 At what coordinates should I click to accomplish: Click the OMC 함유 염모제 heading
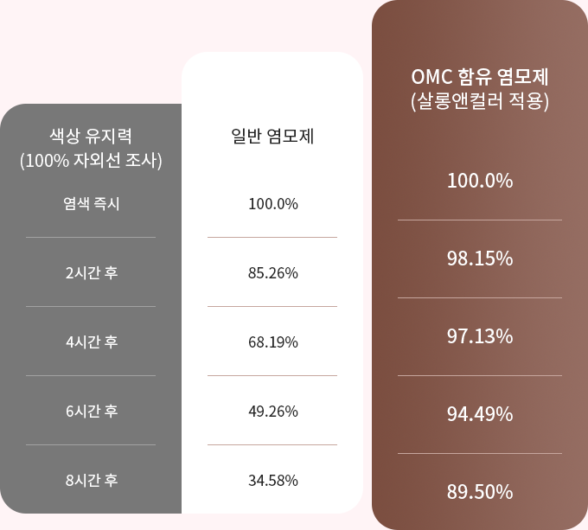(480, 77)
